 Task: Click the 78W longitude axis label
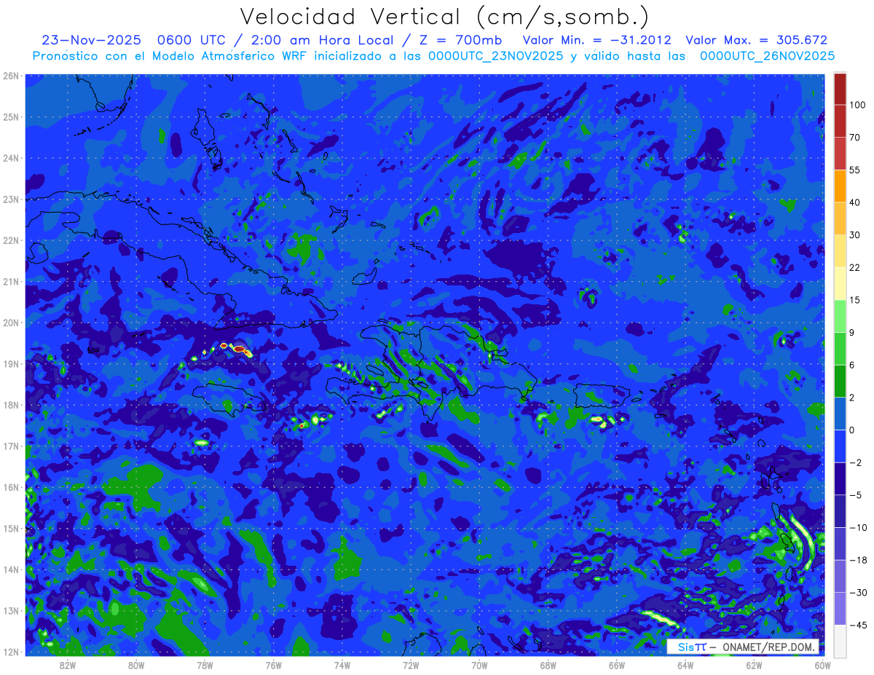(205, 665)
